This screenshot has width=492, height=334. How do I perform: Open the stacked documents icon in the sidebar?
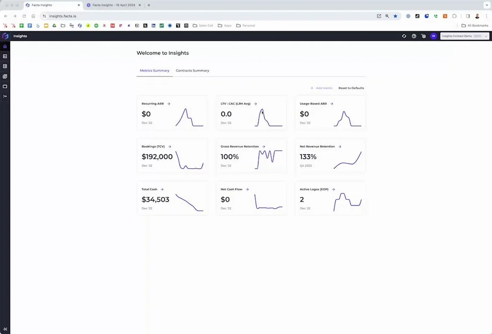(x=5, y=76)
